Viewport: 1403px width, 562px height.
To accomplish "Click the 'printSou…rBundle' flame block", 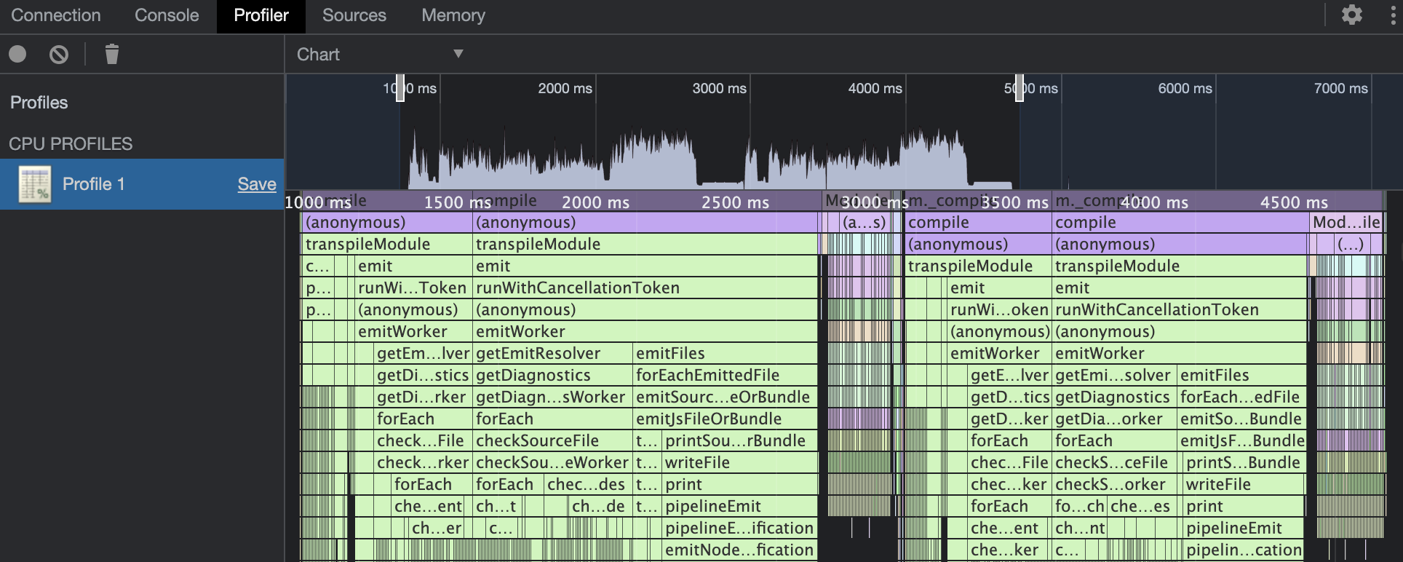I will pyautogui.click(x=740, y=441).
